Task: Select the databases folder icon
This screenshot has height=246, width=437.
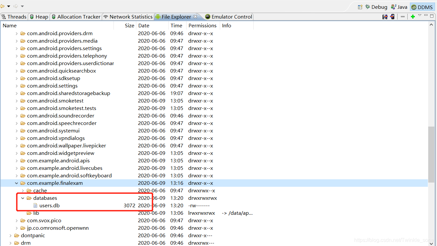Action: (29, 198)
